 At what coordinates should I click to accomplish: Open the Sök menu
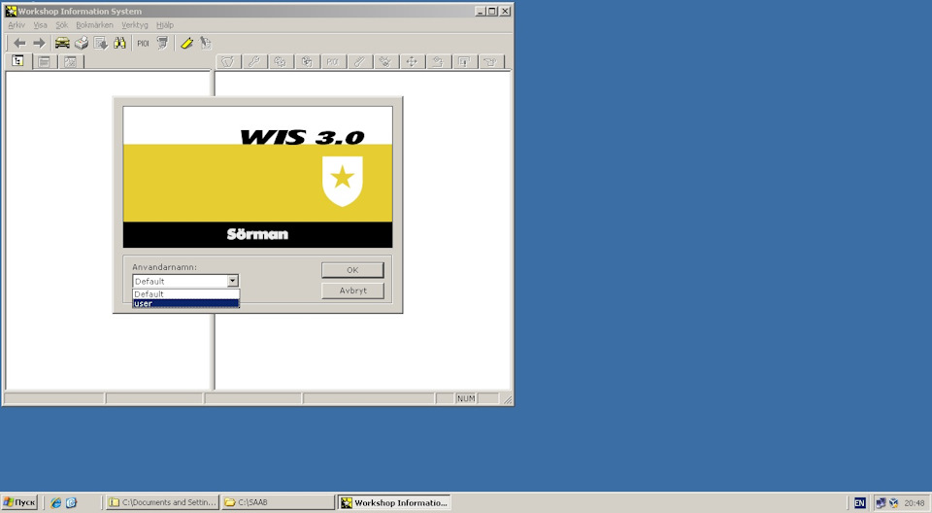pos(62,25)
